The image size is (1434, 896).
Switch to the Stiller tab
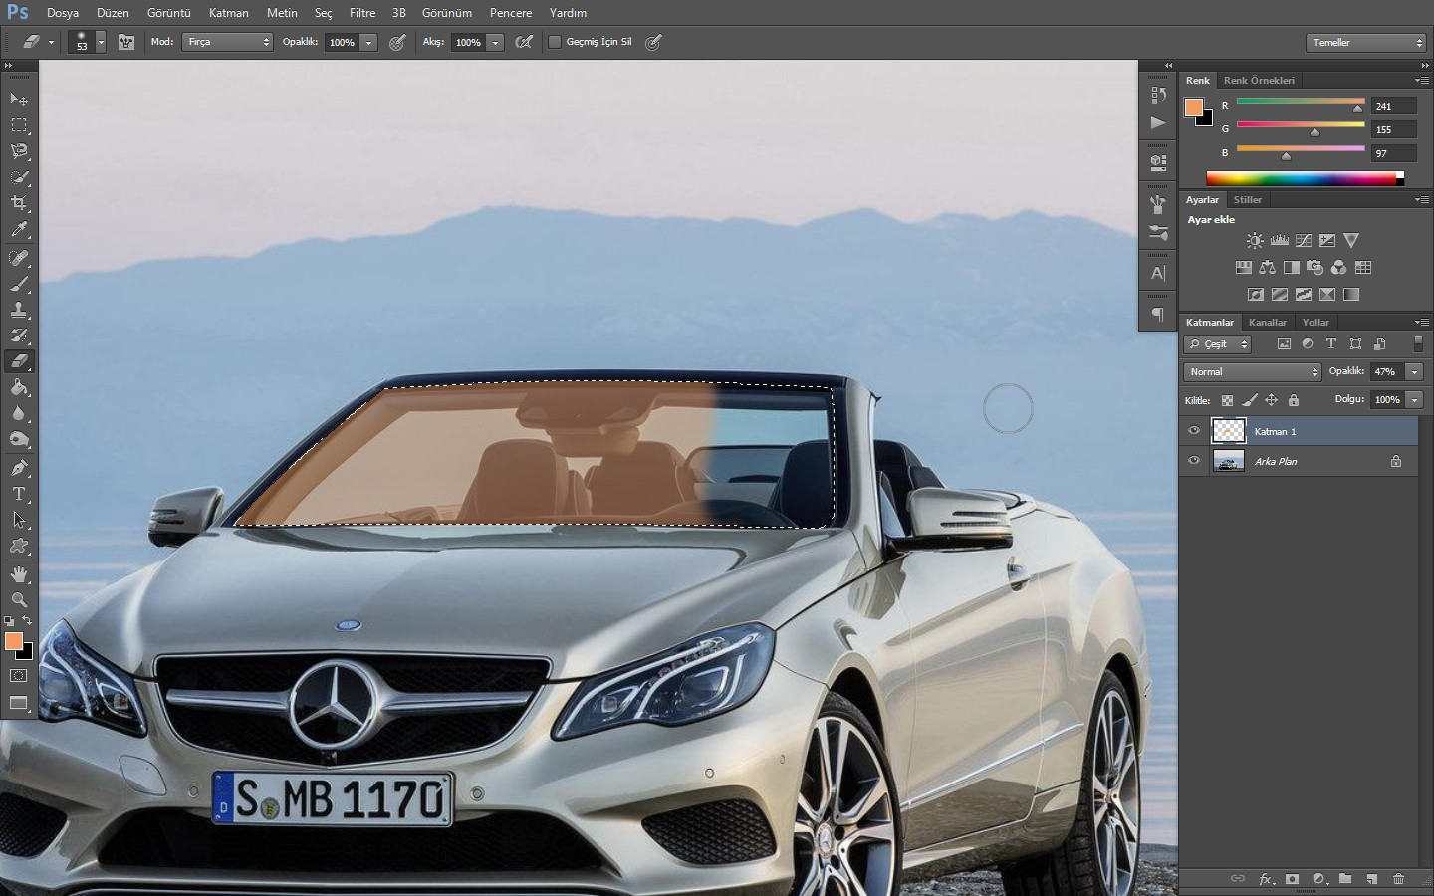click(x=1247, y=200)
